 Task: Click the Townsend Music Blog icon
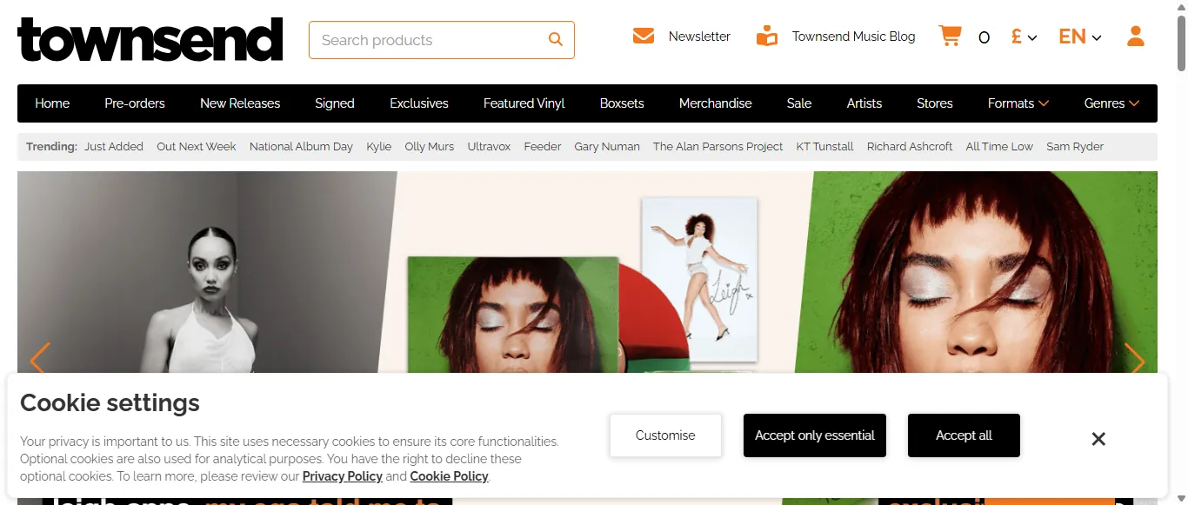pos(766,37)
